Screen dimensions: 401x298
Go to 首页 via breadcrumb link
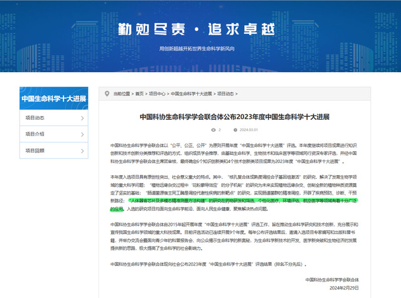click(139, 94)
